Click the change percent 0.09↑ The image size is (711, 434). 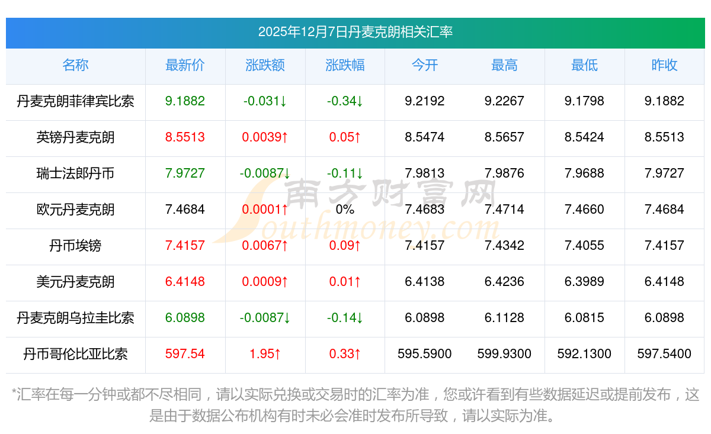tap(345, 246)
